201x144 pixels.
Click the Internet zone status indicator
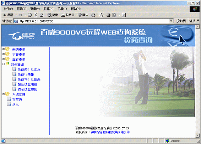pos(173,141)
